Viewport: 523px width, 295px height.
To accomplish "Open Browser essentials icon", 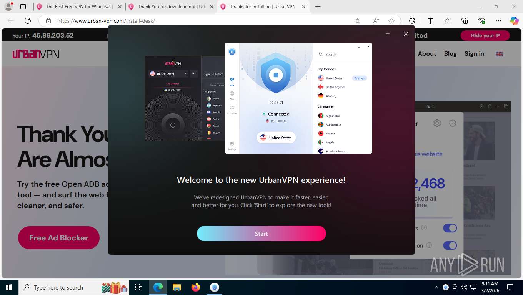I will coord(481,21).
